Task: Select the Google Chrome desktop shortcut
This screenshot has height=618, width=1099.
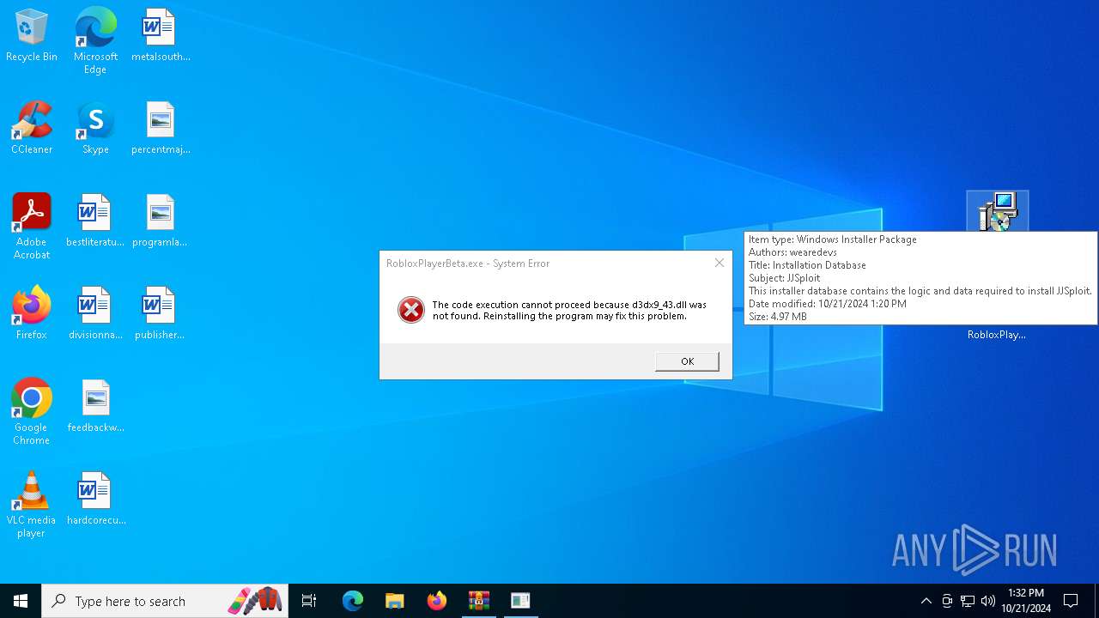Action: [x=32, y=412]
